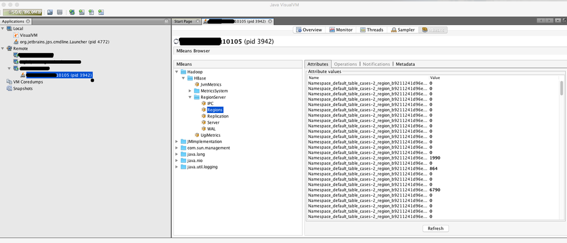The height and width of the screenshot is (243, 567).
Task: Click the attribute value 1990
Action: tap(435, 158)
